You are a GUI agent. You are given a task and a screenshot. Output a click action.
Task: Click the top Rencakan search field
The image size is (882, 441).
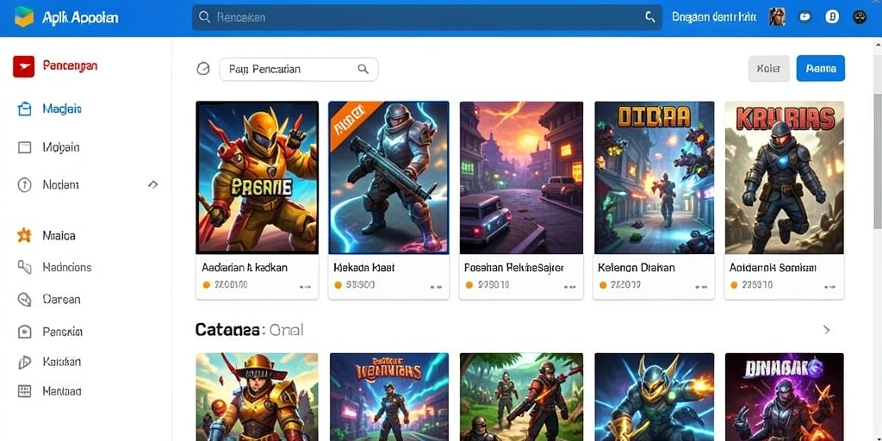click(427, 17)
